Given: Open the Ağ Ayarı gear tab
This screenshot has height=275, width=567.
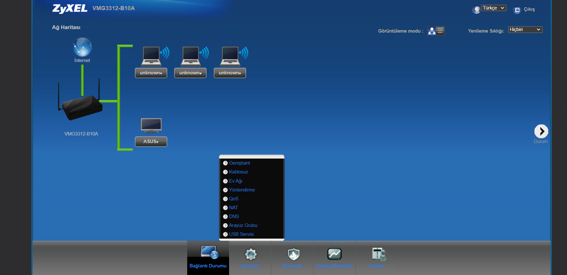Looking at the screenshot, I should pyautogui.click(x=250, y=258).
